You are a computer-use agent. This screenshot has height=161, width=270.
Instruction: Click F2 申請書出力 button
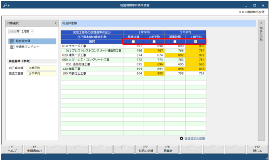[x=34, y=149]
